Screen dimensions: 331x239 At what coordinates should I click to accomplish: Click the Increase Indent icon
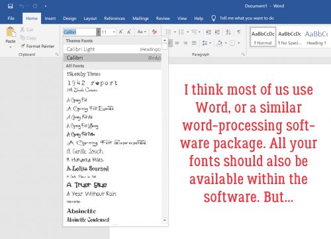click(x=217, y=32)
